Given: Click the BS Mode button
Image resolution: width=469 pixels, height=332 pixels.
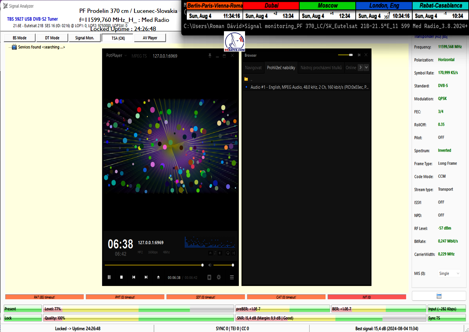Looking at the screenshot, I should click(20, 38).
